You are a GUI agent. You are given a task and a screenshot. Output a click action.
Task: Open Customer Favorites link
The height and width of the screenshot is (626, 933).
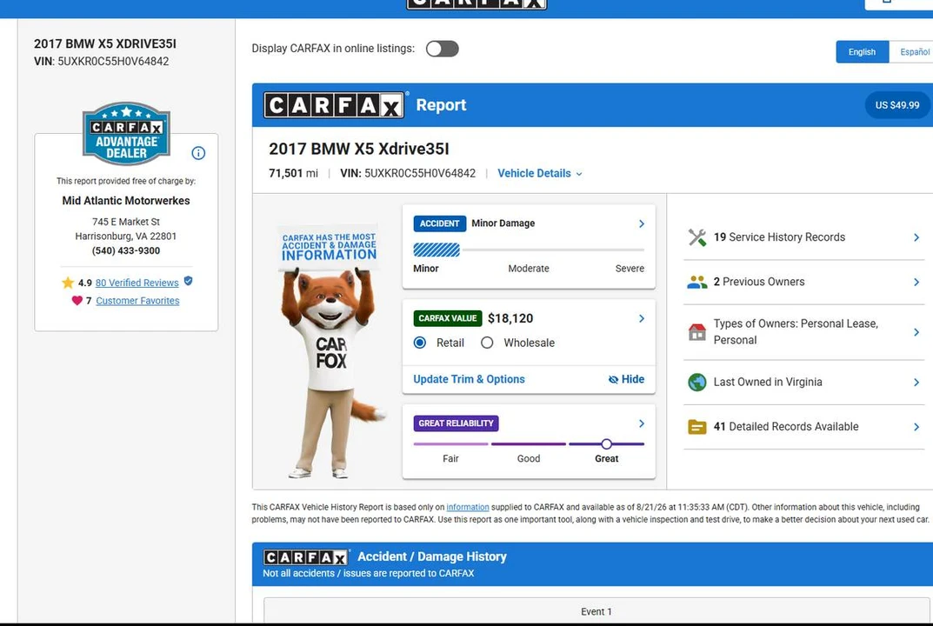coord(137,301)
